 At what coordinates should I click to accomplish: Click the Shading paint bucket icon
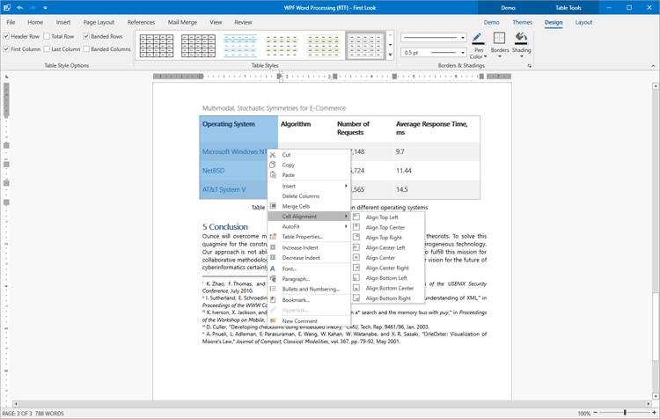point(521,39)
